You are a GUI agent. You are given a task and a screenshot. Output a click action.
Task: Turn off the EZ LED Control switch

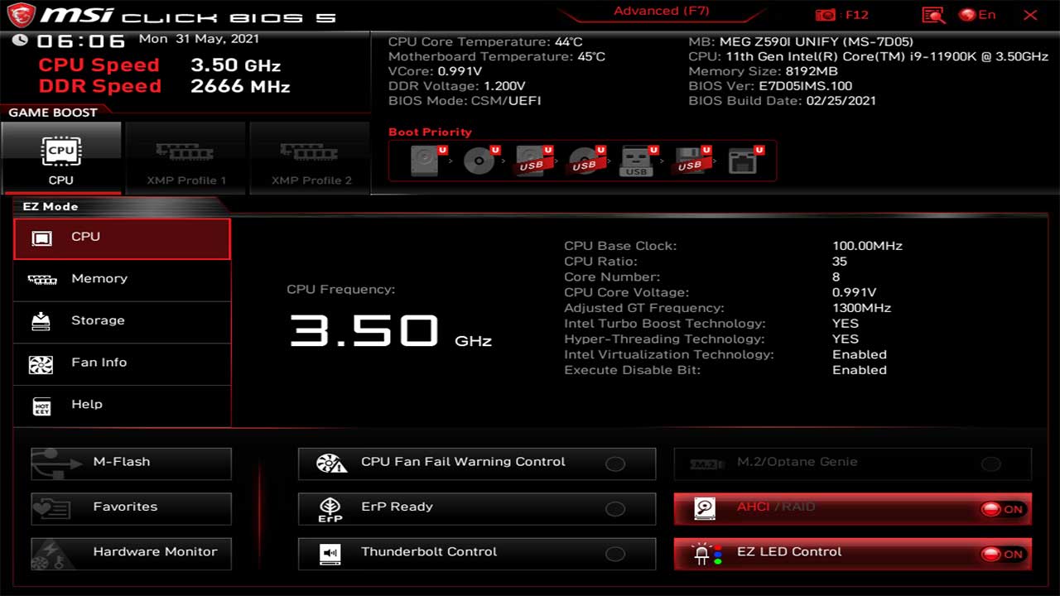pos(1003,554)
